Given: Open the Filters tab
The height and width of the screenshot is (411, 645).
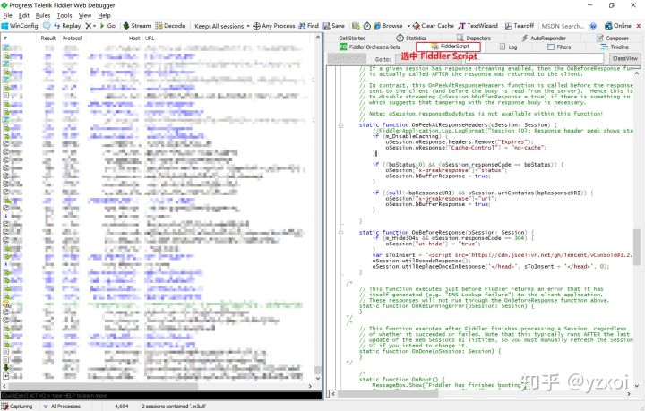Looking at the screenshot, I should point(559,47).
